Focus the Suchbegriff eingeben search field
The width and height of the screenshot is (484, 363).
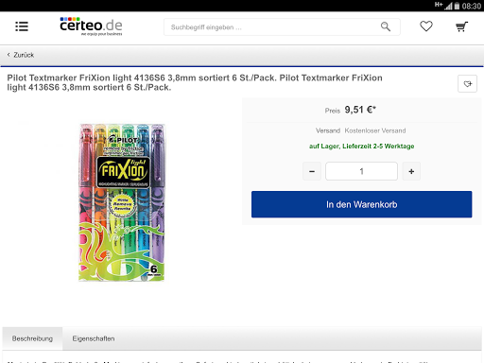tap(282, 27)
